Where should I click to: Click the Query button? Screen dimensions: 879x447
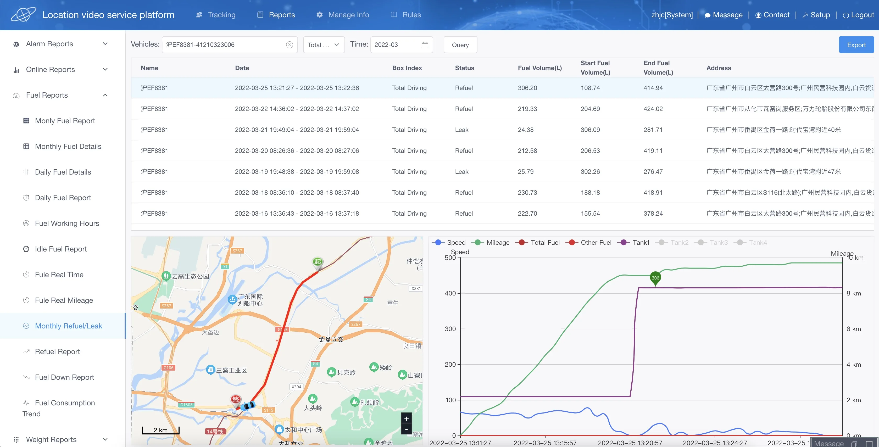460,45
